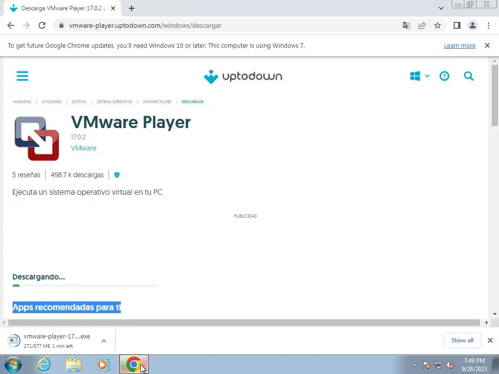The image size is (499, 374).
Task: Open the Uptodown search icon
Action: click(x=469, y=76)
